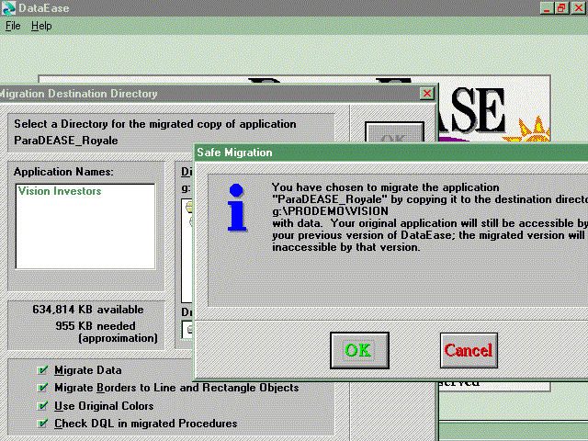Open the Help menu
The width and height of the screenshot is (588, 441).
coord(41,26)
